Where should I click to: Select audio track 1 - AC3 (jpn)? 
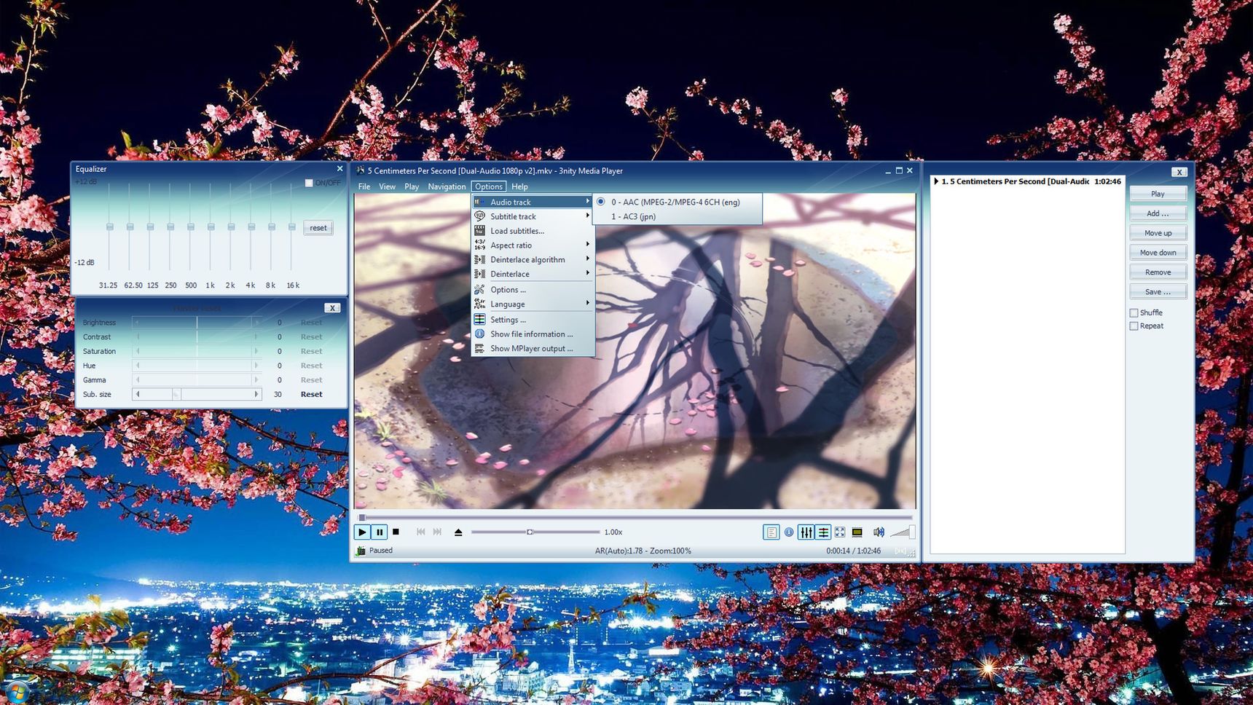[x=677, y=216]
